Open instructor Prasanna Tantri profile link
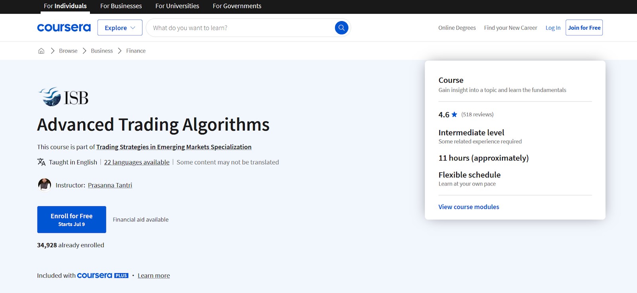 pyautogui.click(x=110, y=185)
